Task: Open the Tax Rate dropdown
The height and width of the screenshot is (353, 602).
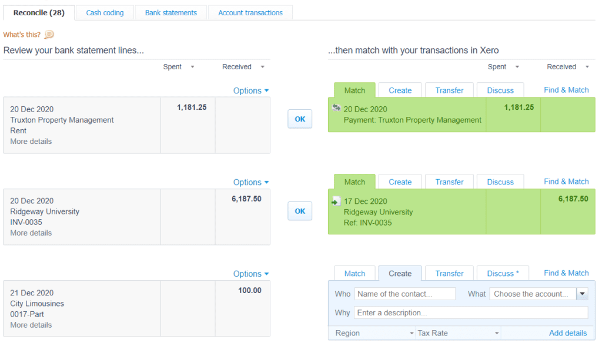Action: (x=458, y=333)
